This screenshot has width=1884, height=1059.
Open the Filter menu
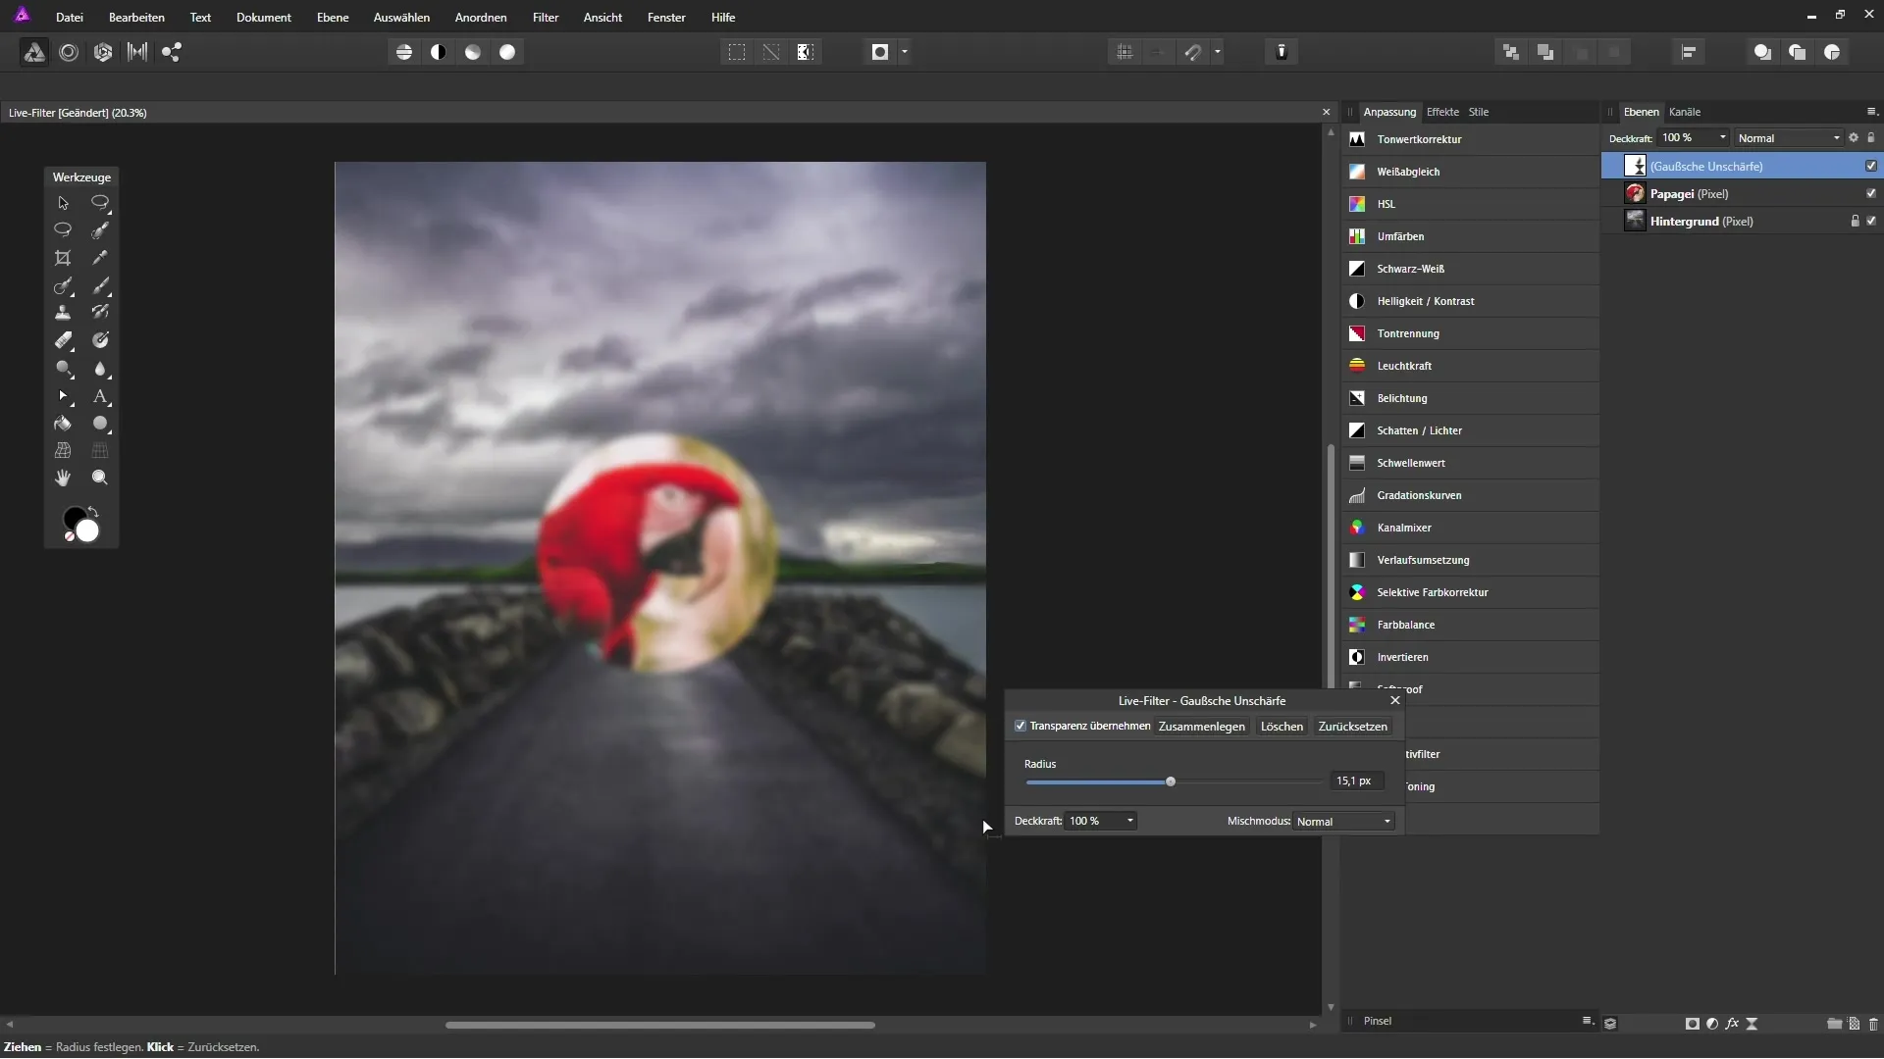pyautogui.click(x=546, y=18)
